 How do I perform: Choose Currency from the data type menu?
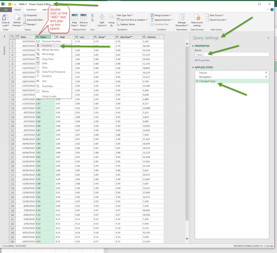47,46
